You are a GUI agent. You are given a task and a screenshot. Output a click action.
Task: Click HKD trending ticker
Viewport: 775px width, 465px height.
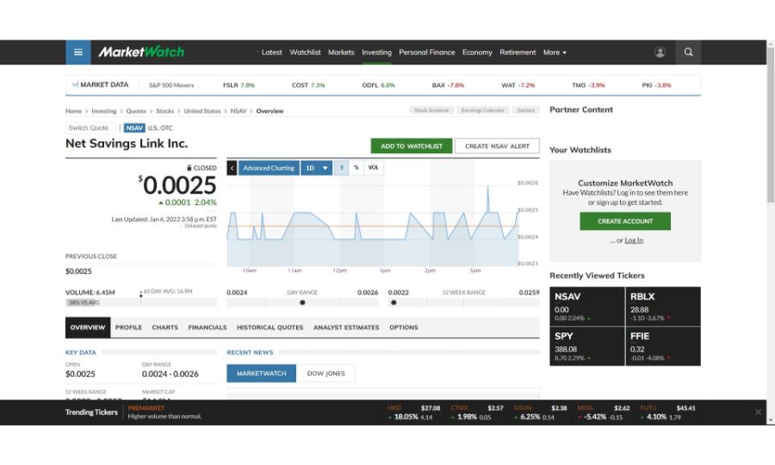click(x=413, y=412)
